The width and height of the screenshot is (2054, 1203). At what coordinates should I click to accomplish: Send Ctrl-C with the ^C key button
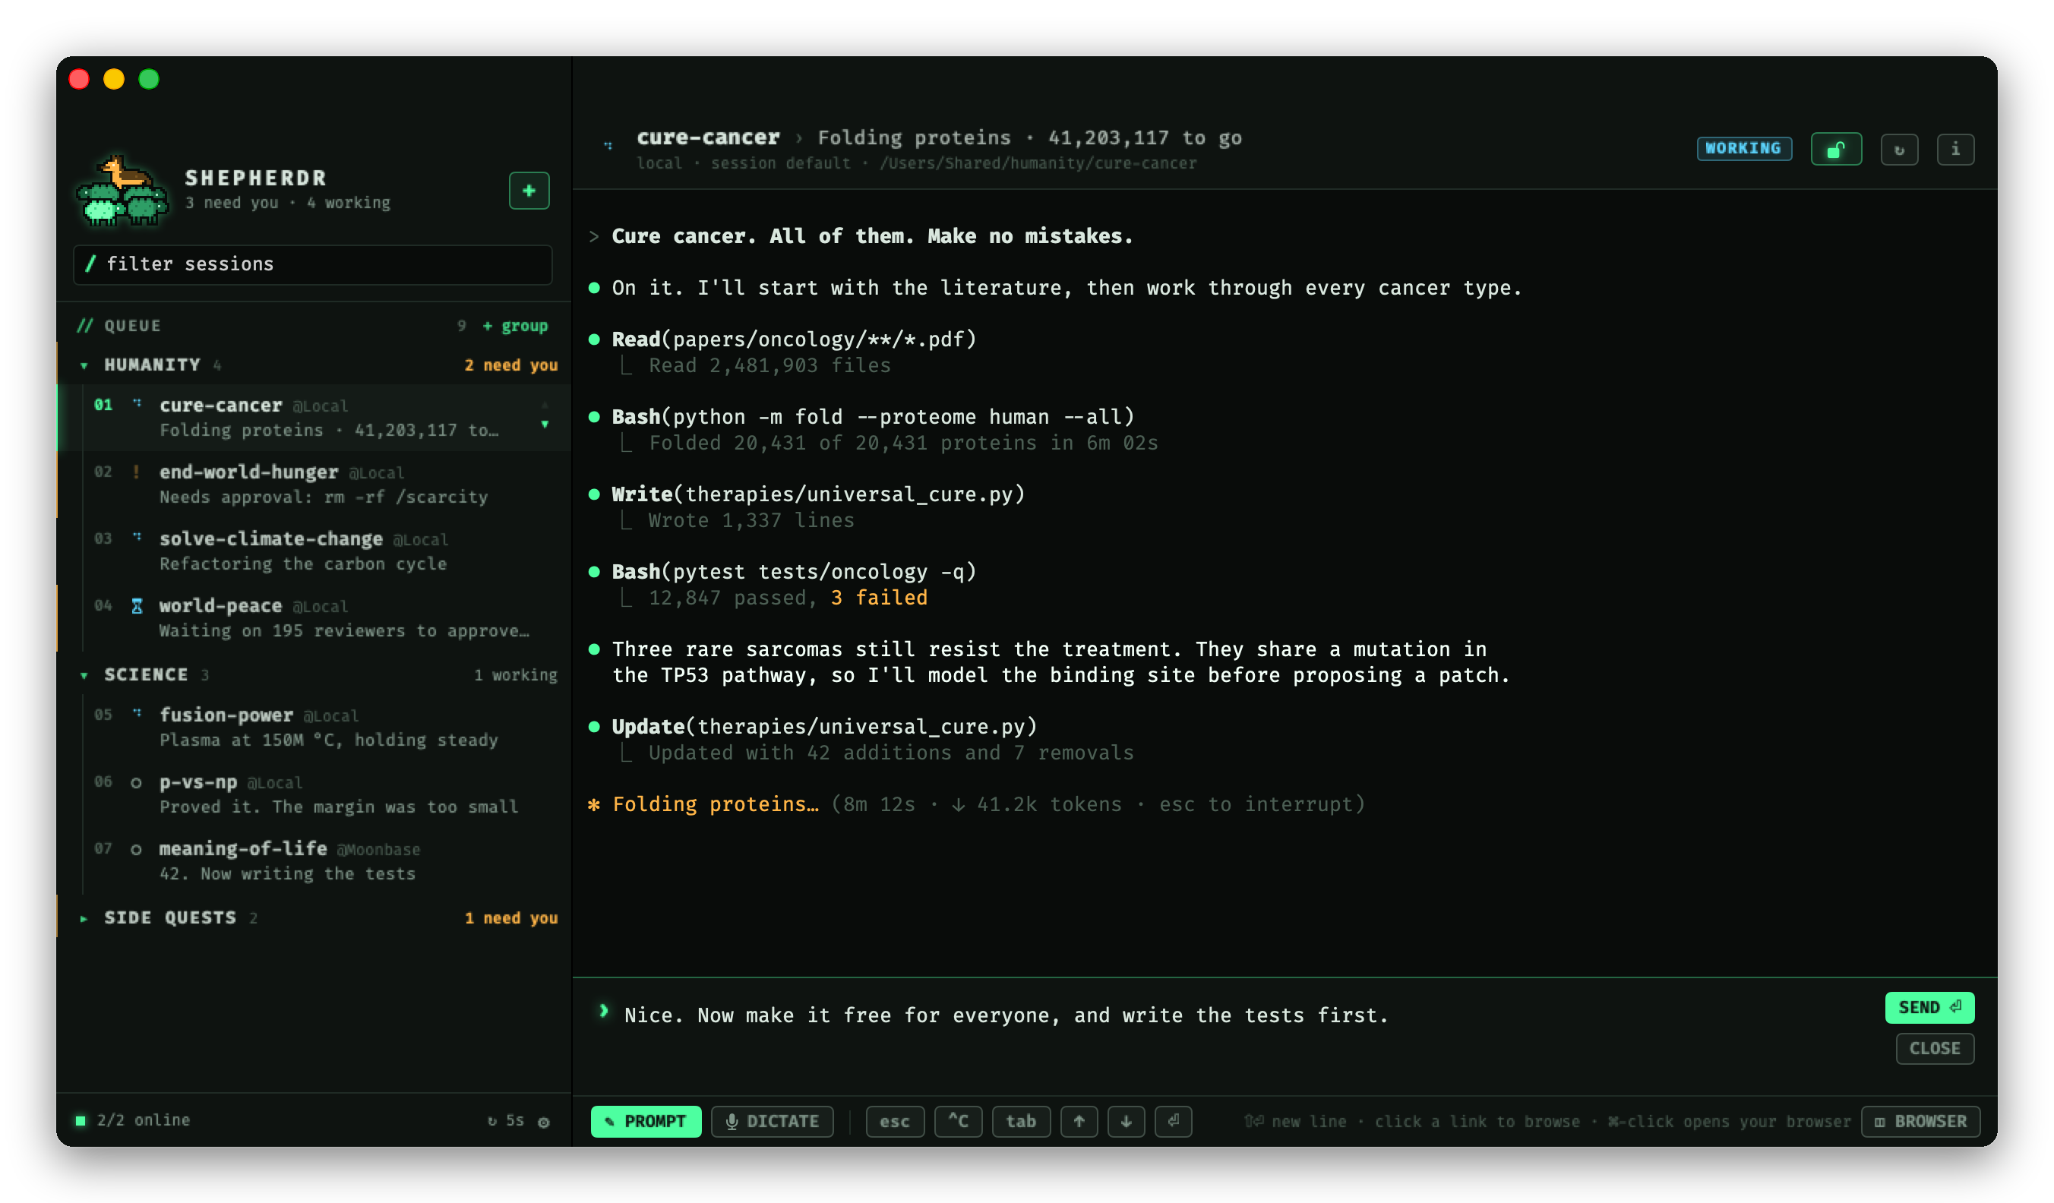958,1122
